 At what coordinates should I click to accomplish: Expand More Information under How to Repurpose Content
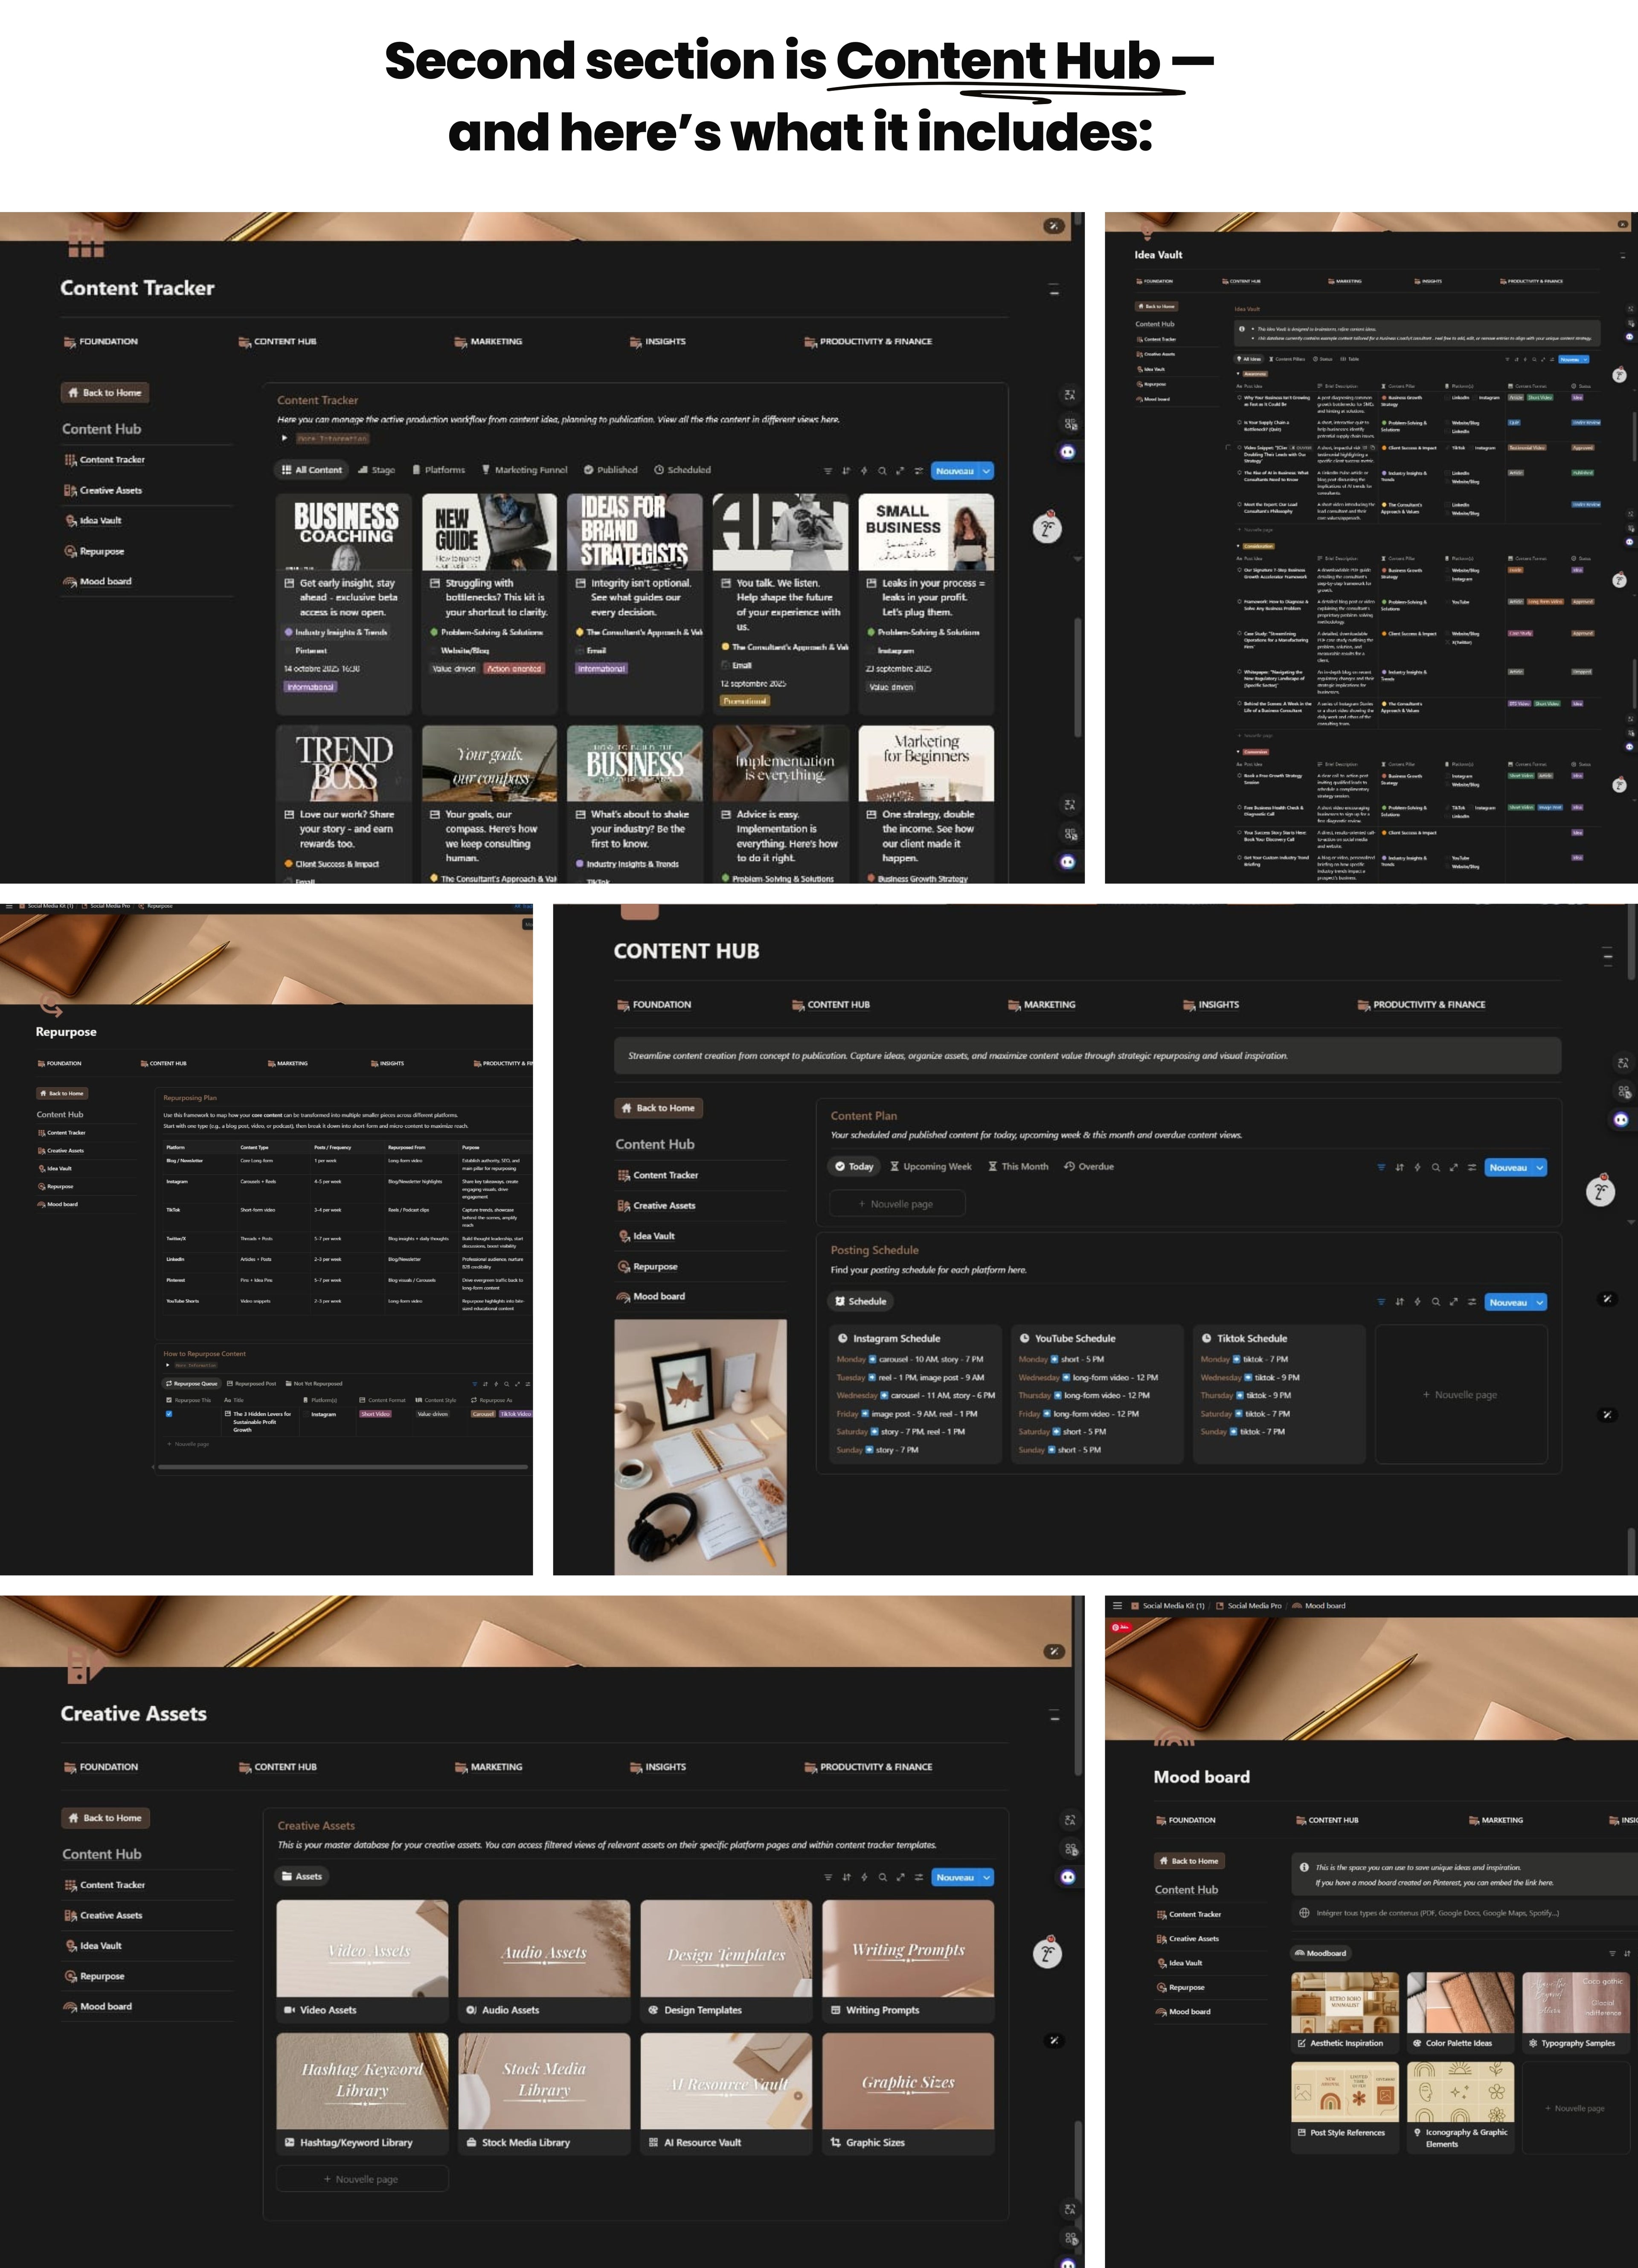168,1365
